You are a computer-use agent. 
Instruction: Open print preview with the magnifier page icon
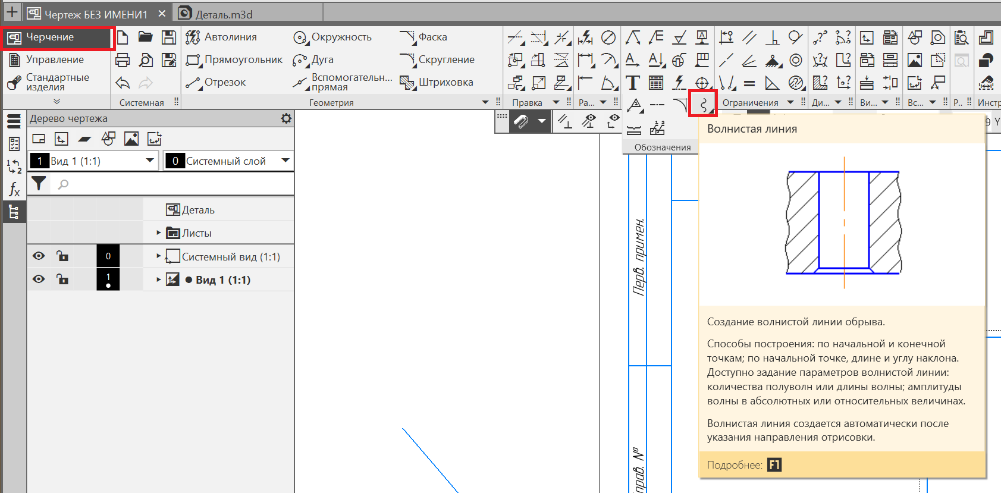[x=146, y=60]
